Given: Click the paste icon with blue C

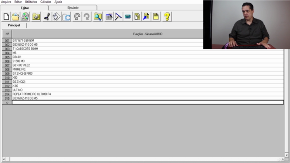Looking at the screenshot, I should [x=66, y=17].
